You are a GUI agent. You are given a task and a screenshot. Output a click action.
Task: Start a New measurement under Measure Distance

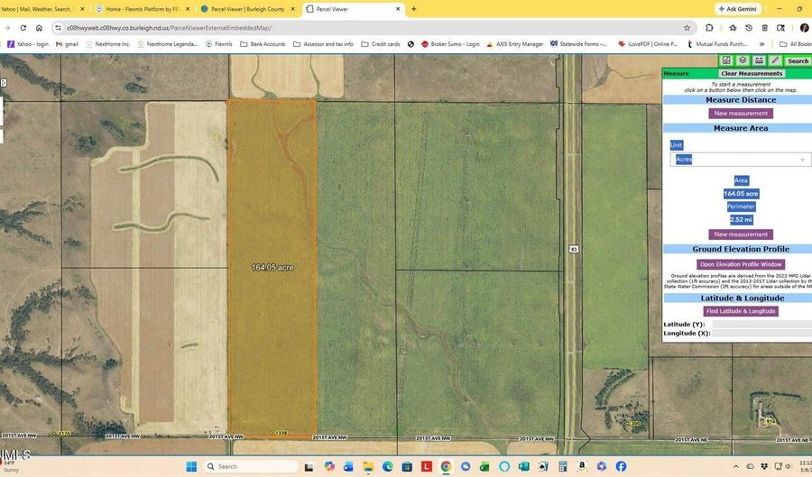pos(741,114)
